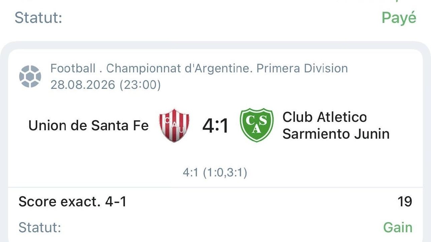
Task: Tap the match date 28.08.2026
Action: tap(83, 85)
